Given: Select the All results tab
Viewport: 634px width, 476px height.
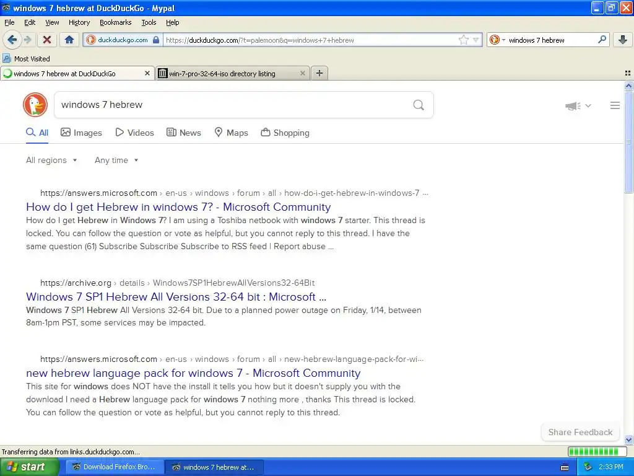Looking at the screenshot, I should tap(37, 133).
